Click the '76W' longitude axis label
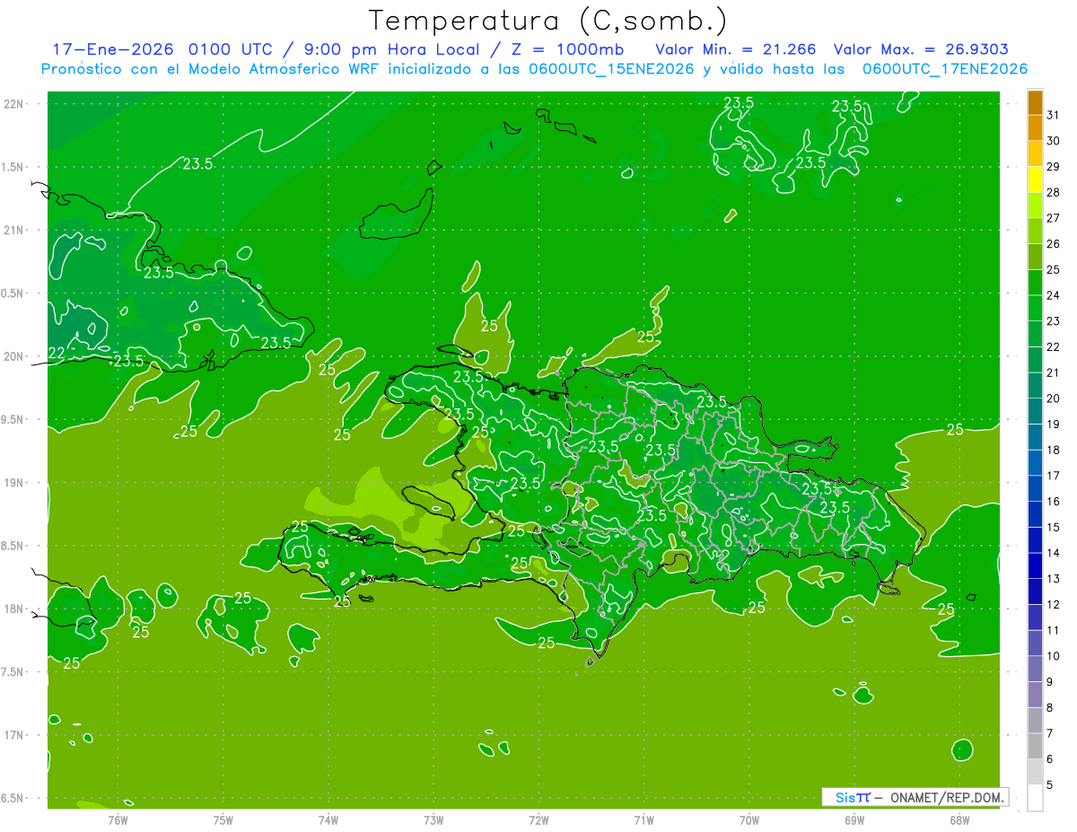 tap(118, 819)
